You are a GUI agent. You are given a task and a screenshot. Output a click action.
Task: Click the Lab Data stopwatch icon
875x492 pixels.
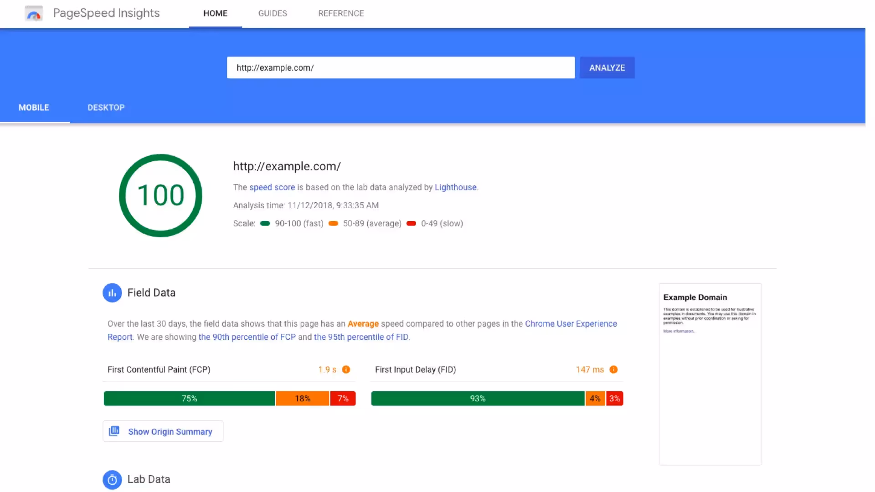112,480
